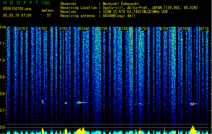Click the kHz axis unit label
Image resolution: width=212 pixels, height=134 pixels.
3,27
